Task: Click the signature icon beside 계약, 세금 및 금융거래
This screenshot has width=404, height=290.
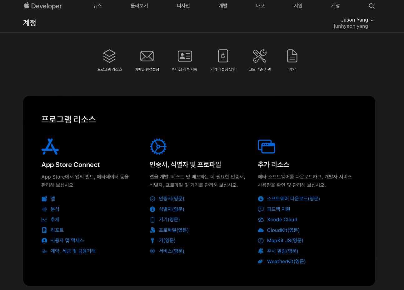Action: [x=44, y=251]
